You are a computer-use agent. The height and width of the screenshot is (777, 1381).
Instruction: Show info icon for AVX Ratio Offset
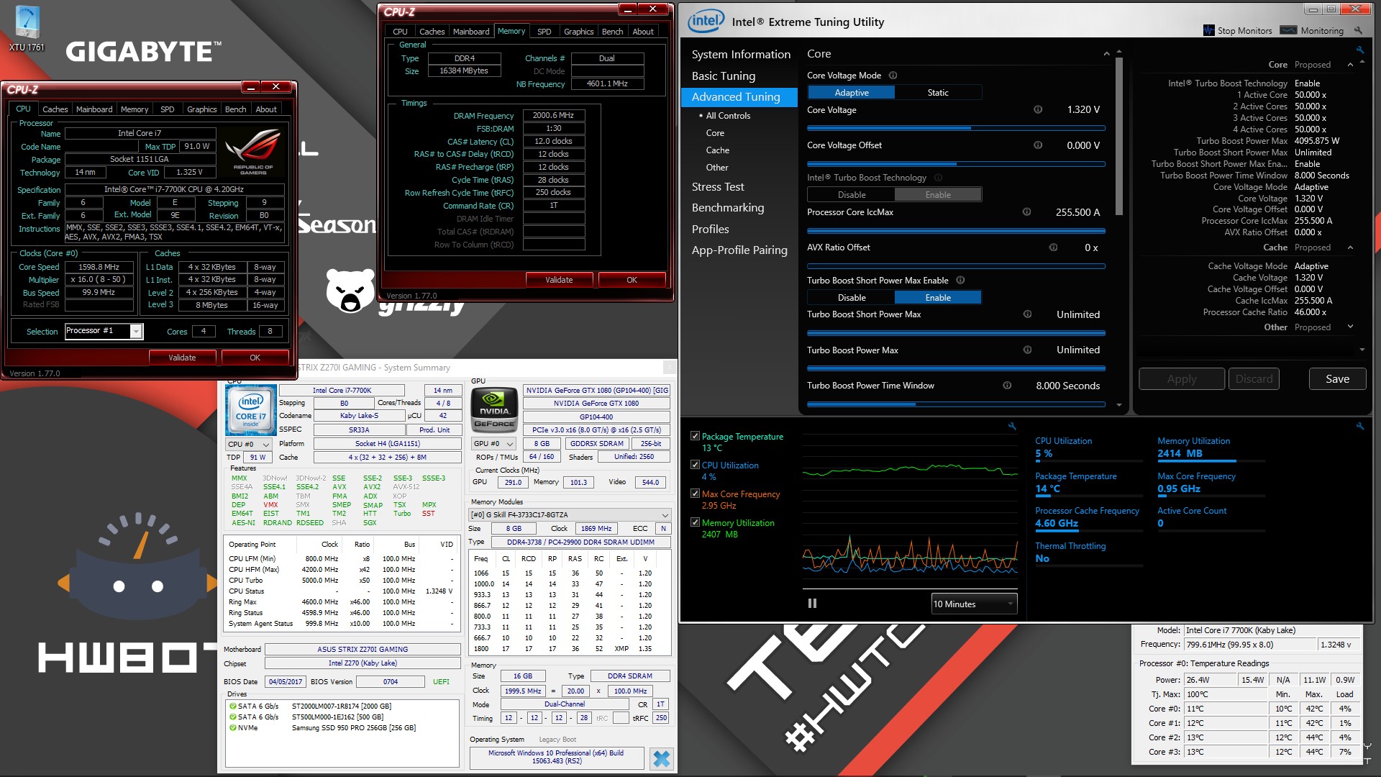click(x=1053, y=247)
